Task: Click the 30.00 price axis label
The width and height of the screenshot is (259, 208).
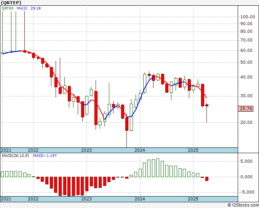Action: click(246, 96)
